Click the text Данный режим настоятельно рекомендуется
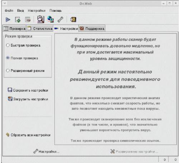This screenshot has height=163, width=179. pos(115,79)
